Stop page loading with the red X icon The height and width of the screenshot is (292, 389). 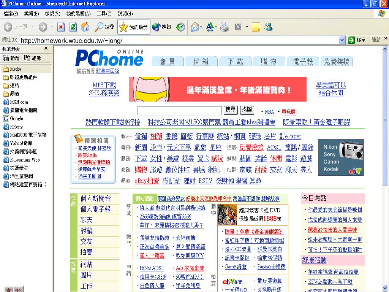pyautogui.click(x=61, y=27)
